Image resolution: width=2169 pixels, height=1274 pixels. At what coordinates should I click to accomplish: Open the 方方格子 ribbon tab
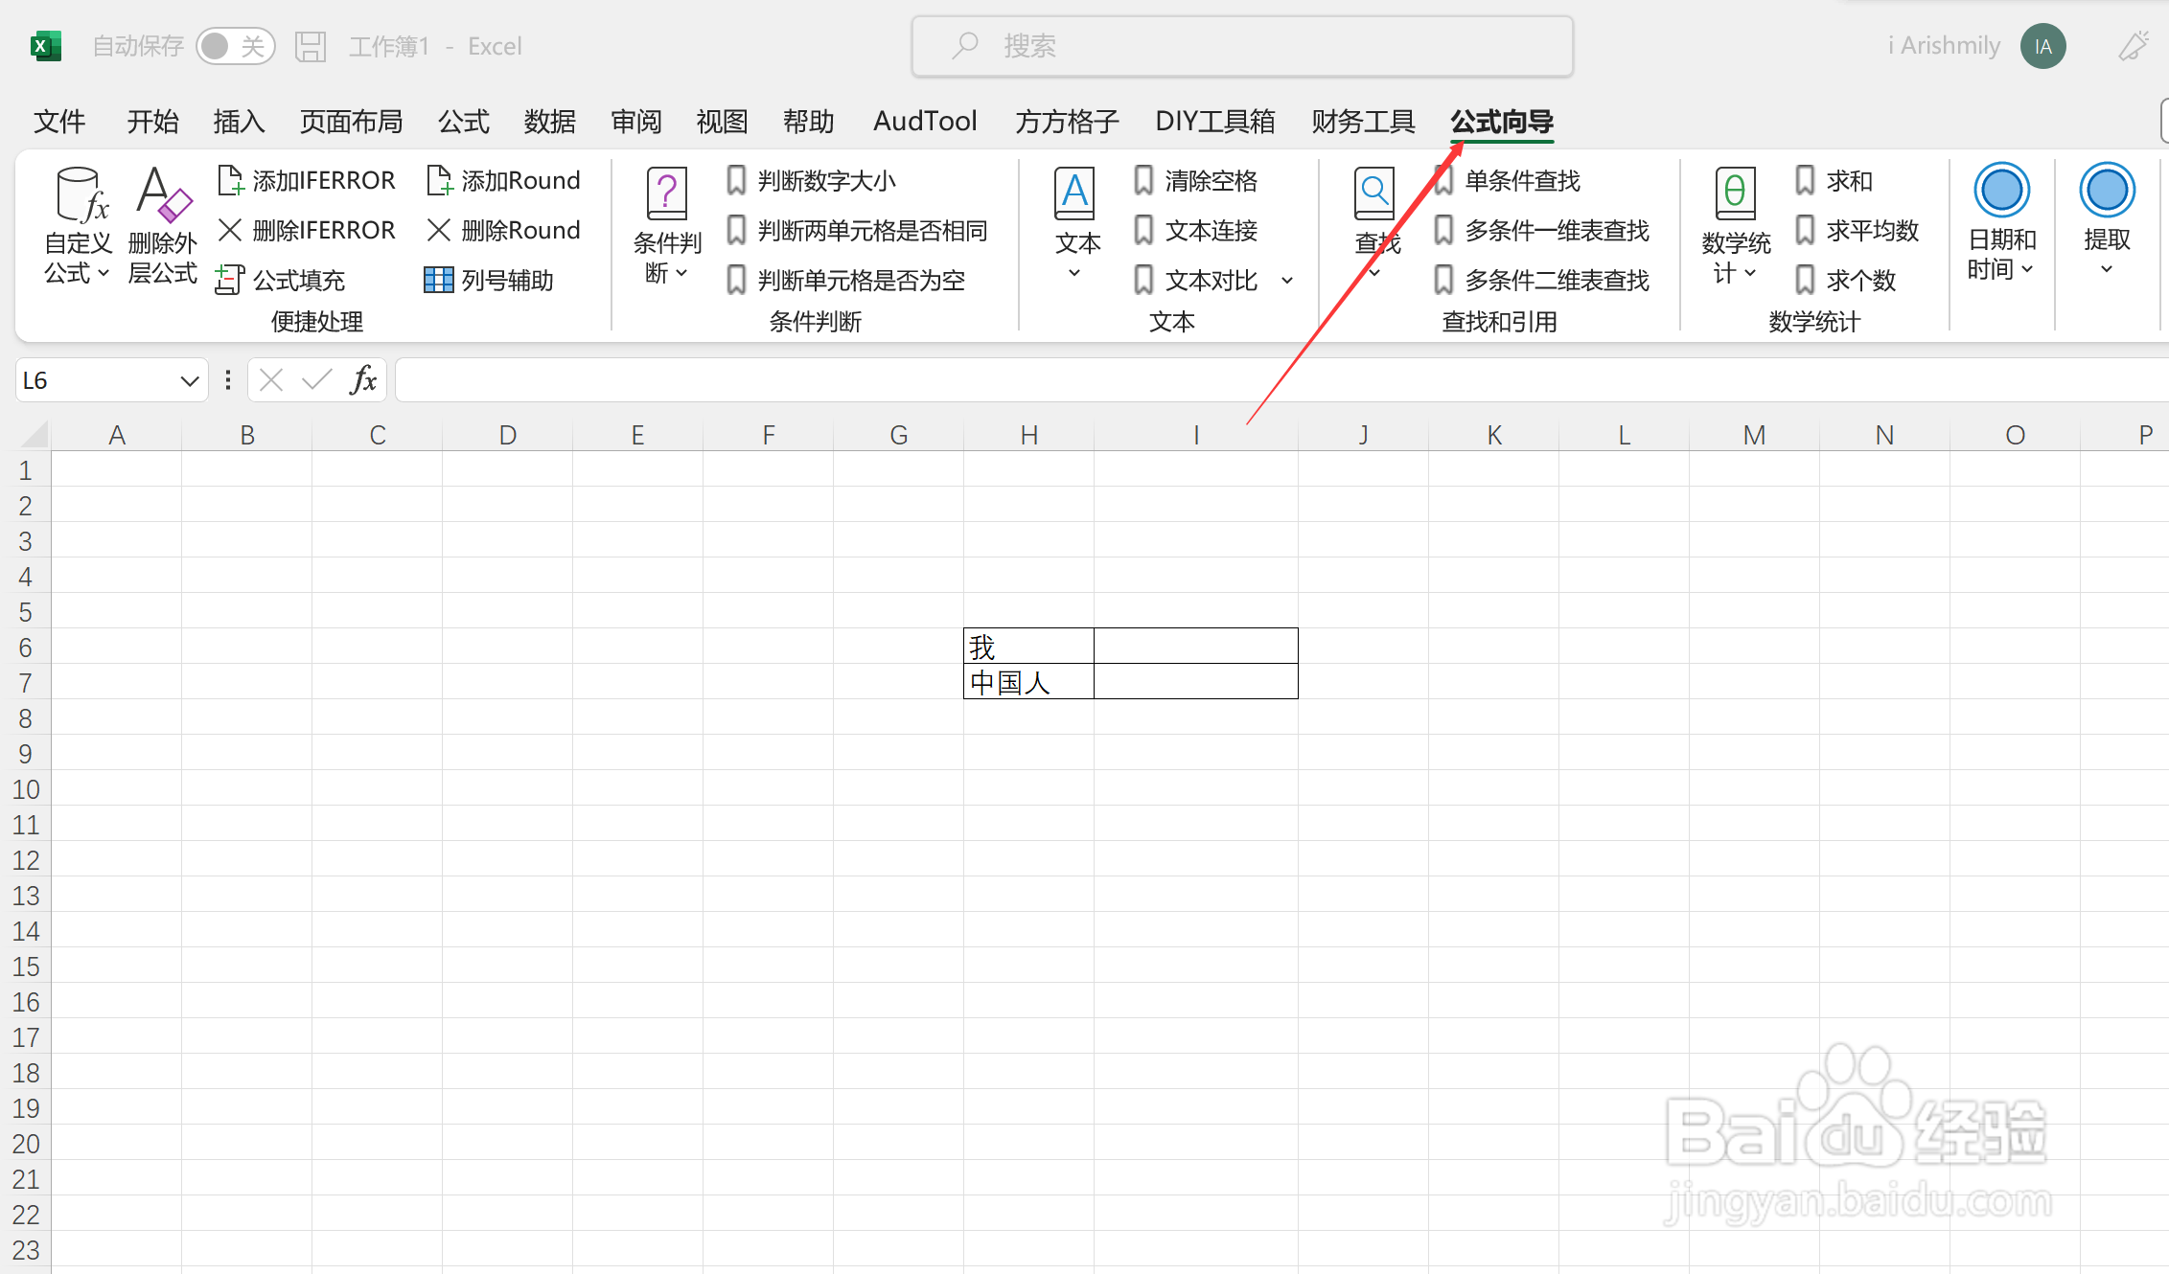1066,122
